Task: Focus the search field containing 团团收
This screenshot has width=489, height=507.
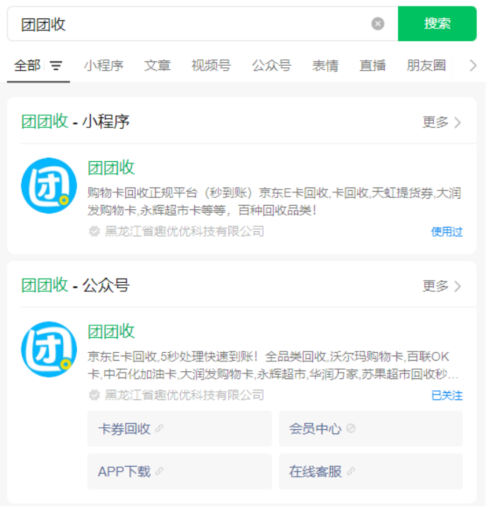Action: click(203, 23)
